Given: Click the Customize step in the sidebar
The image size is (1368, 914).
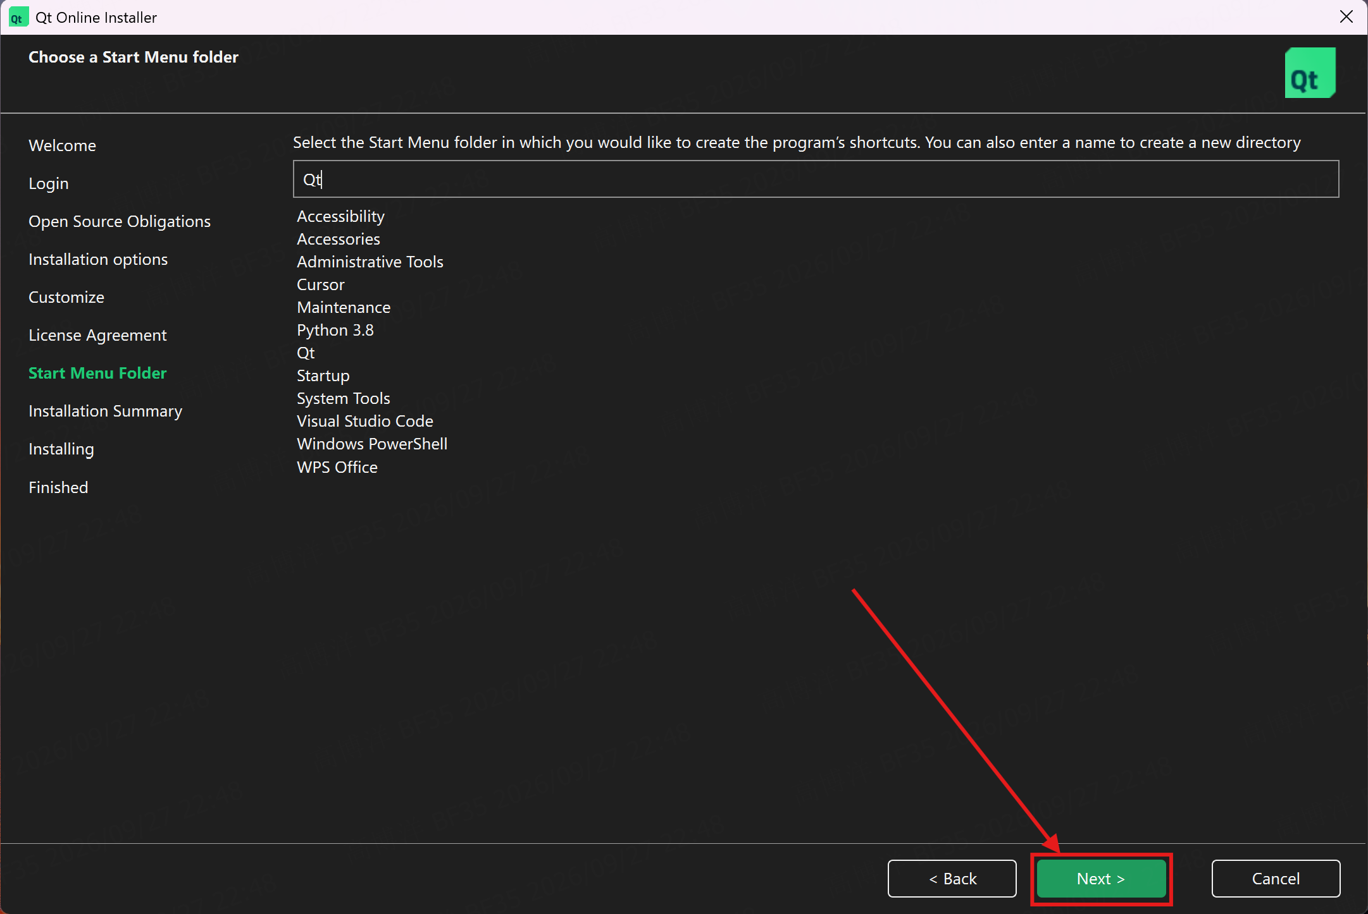Looking at the screenshot, I should click(66, 297).
